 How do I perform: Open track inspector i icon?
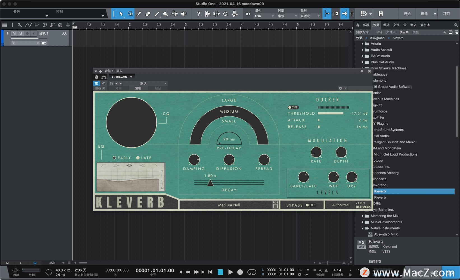pyautogui.click(x=12, y=25)
